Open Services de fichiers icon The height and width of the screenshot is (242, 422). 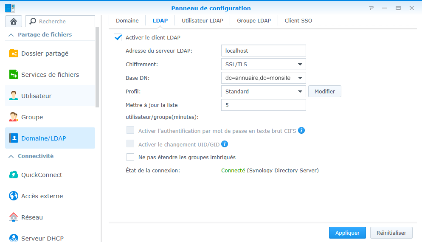point(14,75)
